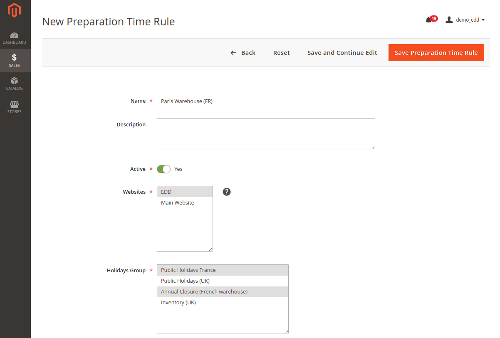Click Save Preparation Time Rule button
Image resolution: width=500 pixels, height=338 pixels.
(436, 53)
